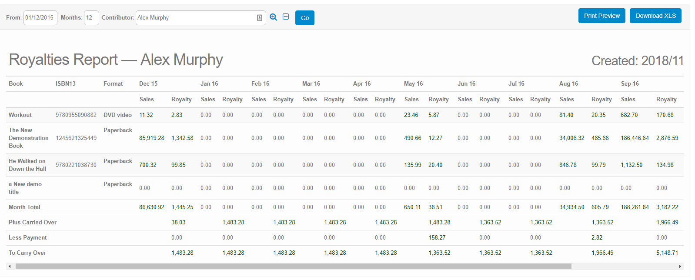Click the 34,006.32 August sales value
The width and height of the screenshot is (695, 280).
click(572, 138)
